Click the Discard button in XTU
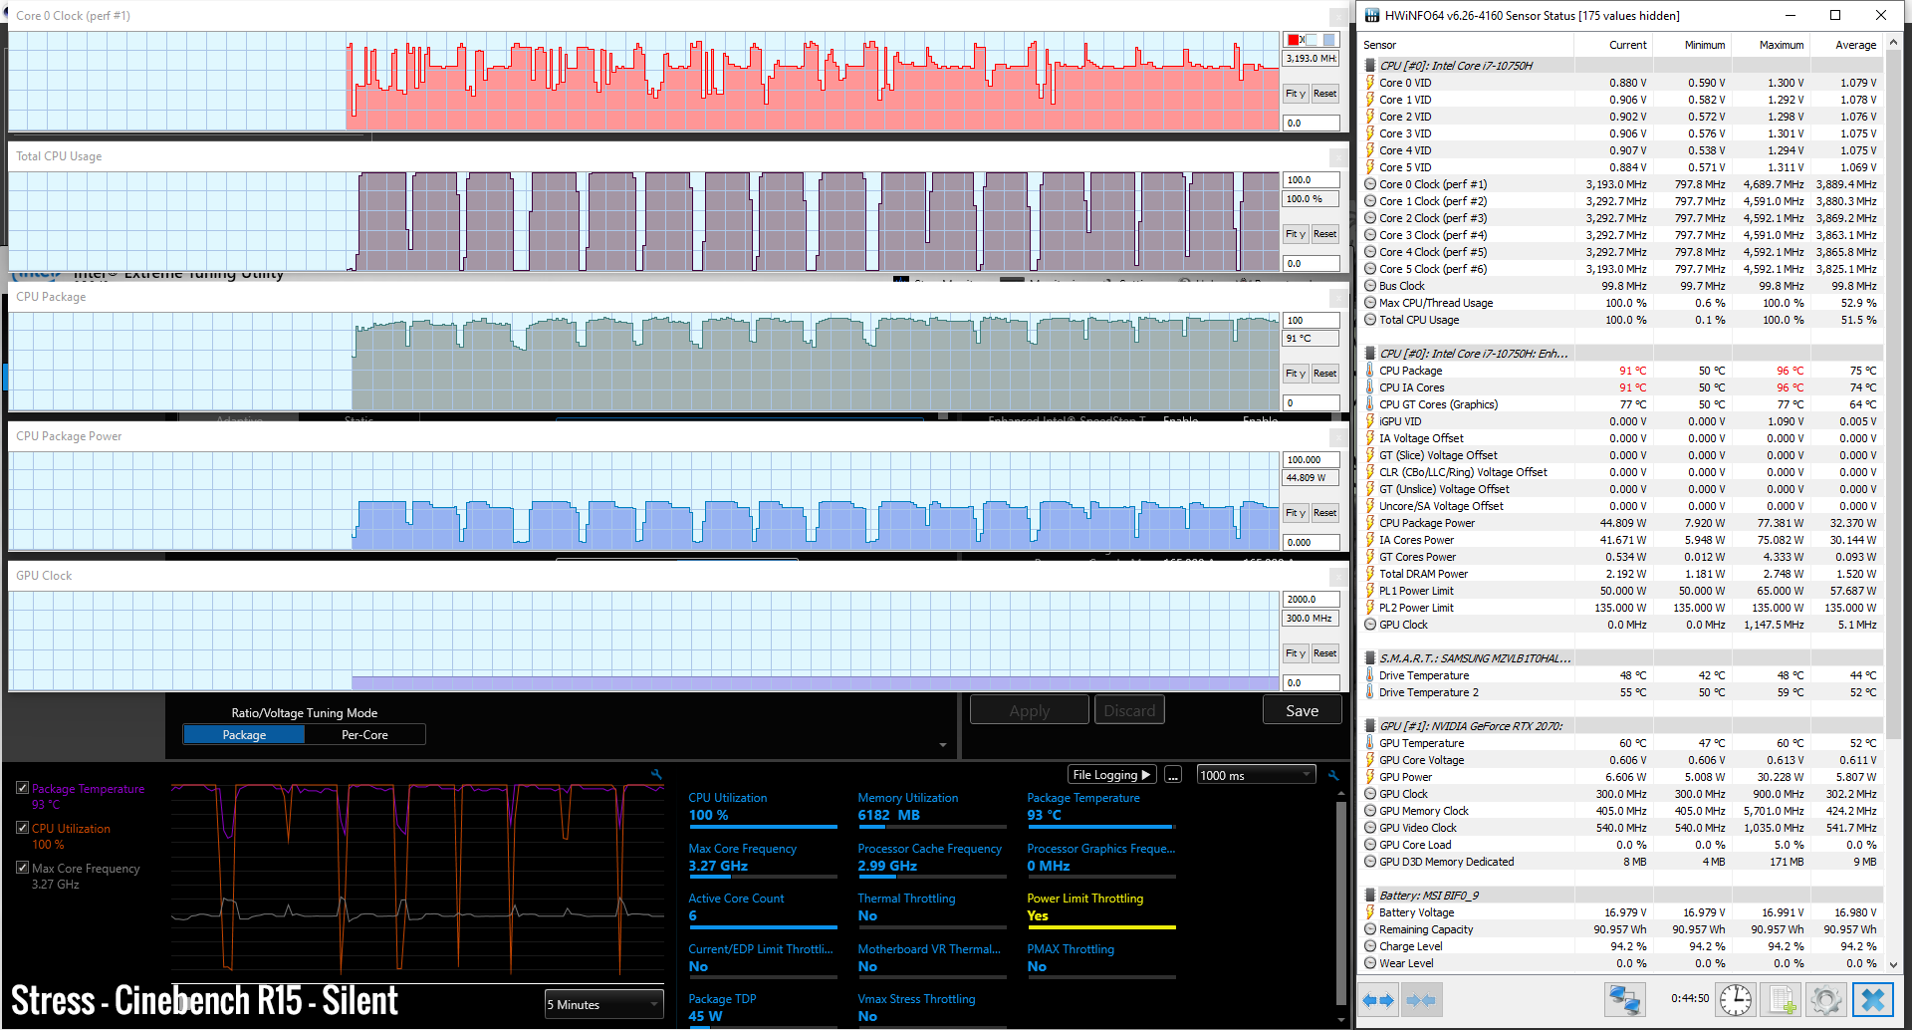This screenshot has width=1912, height=1030. [1129, 710]
